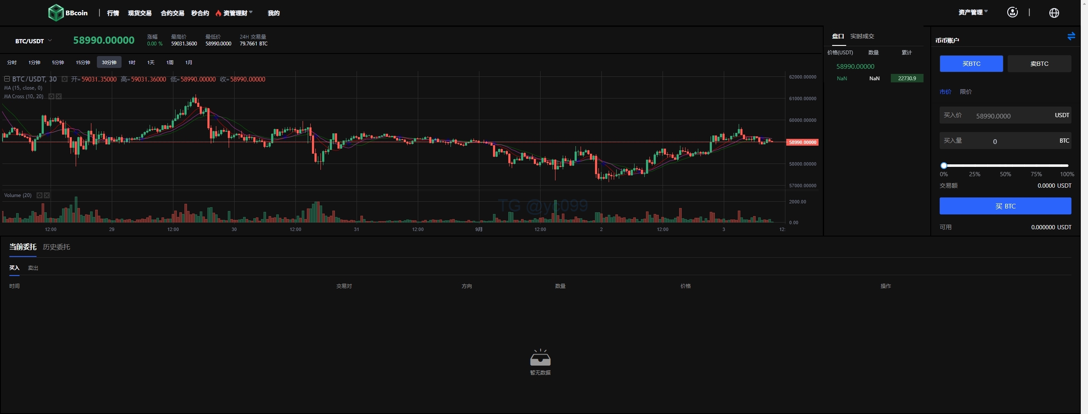
Task: Open the user profile avatar icon
Action: point(1012,13)
